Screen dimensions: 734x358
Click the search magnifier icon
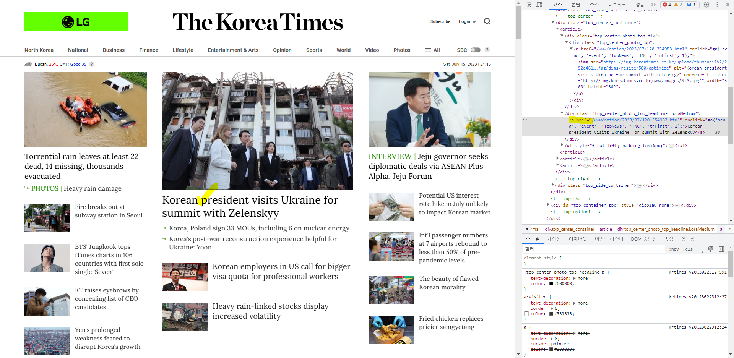[x=487, y=21]
